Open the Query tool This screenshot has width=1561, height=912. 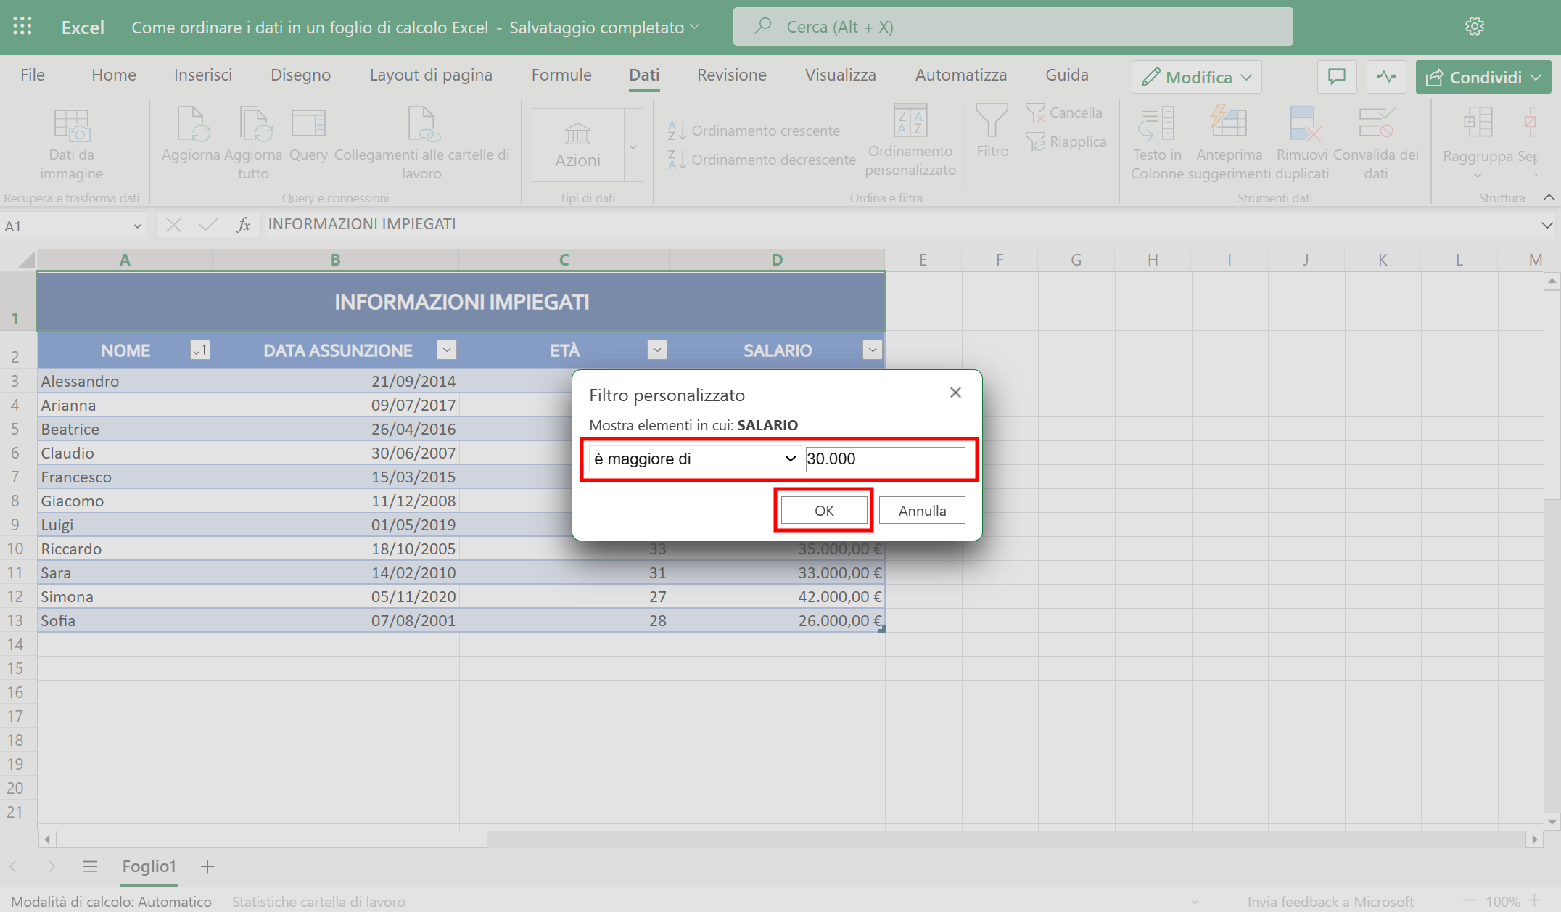click(308, 138)
